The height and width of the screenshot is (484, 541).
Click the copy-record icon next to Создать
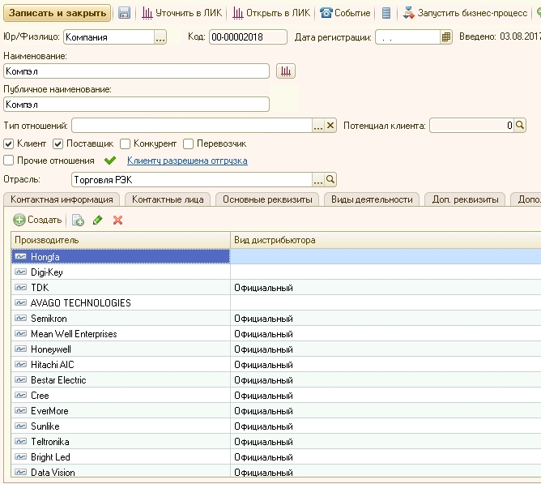[x=78, y=220]
